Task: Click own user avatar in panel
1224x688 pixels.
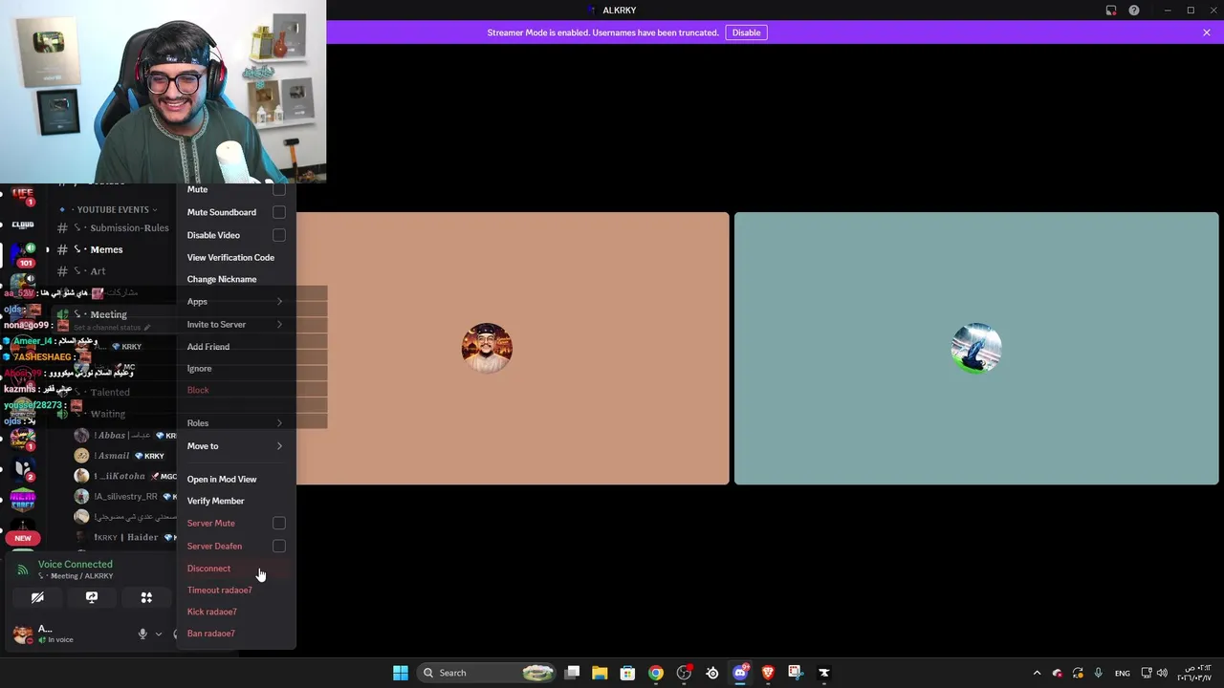Action: 22,634
